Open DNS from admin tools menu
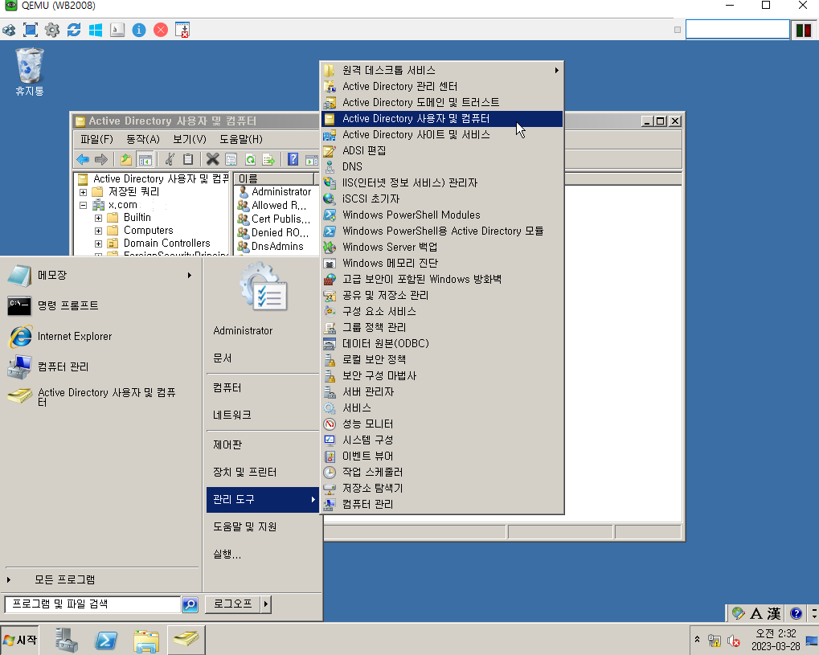819x655 pixels. 442,166
